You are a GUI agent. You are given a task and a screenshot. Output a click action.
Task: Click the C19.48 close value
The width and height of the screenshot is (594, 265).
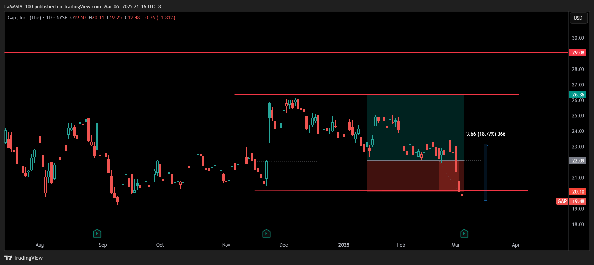(x=132, y=18)
